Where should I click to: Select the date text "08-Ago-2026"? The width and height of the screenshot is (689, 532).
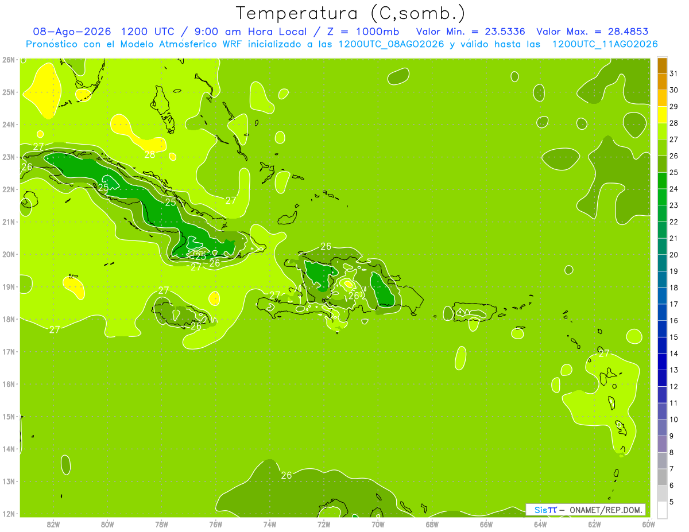pyautogui.click(x=72, y=32)
